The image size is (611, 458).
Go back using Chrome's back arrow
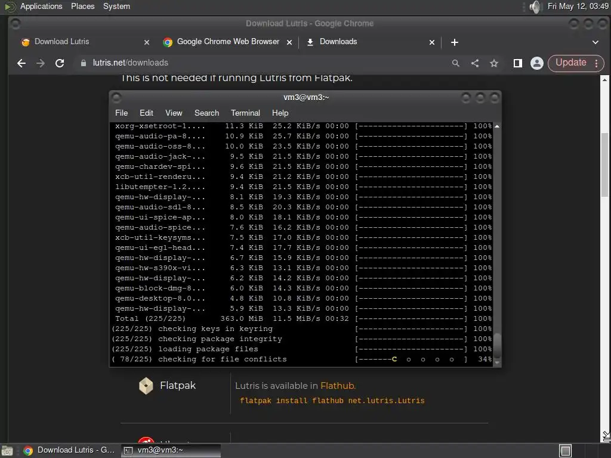click(x=21, y=63)
